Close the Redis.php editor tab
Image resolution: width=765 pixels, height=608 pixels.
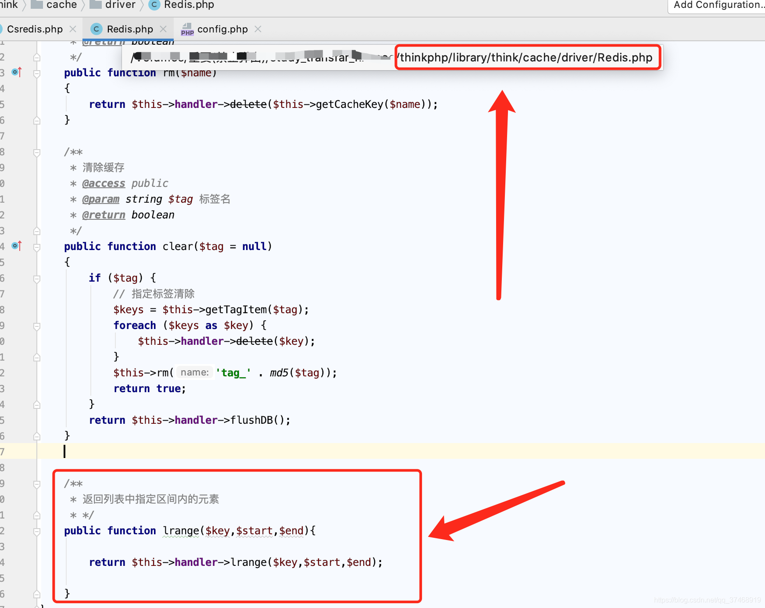(163, 29)
